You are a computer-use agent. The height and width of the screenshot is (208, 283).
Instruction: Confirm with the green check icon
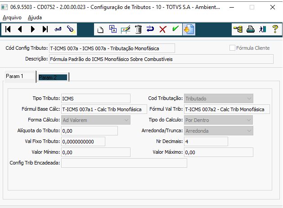pyautogui.click(x=175, y=29)
